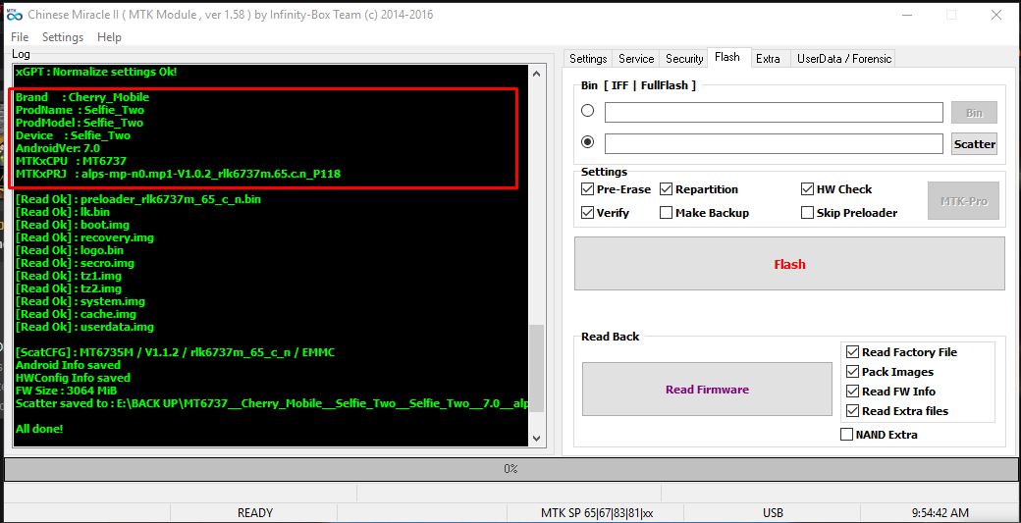Switch to the Service tab
The width and height of the screenshot is (1021, 523).
tap(636, 59)
